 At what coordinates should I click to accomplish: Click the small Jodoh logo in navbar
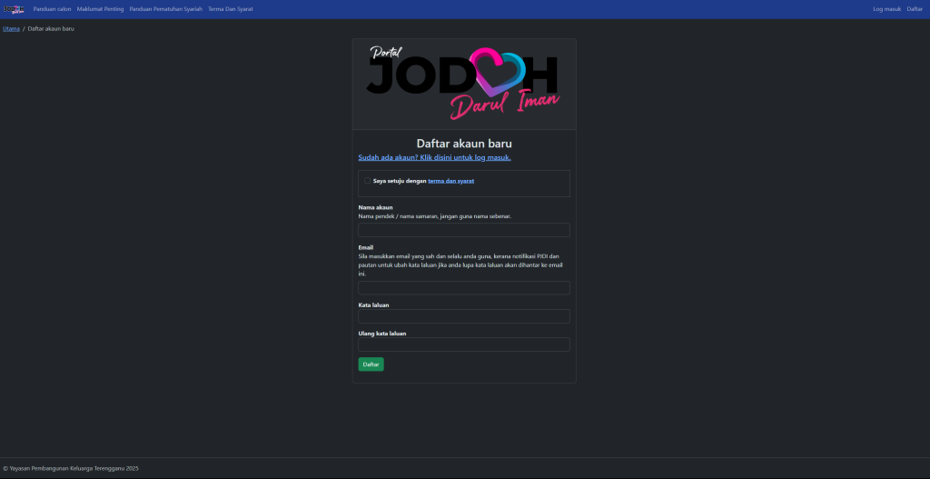click(14, 9)
